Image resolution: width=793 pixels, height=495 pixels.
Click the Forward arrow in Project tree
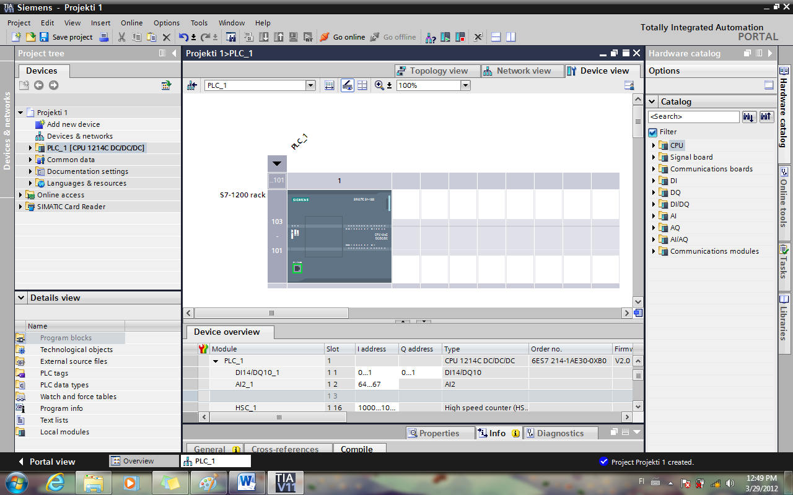54,85
